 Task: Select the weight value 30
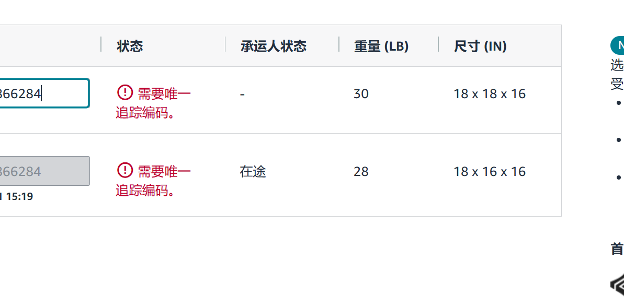click(361, 94)
